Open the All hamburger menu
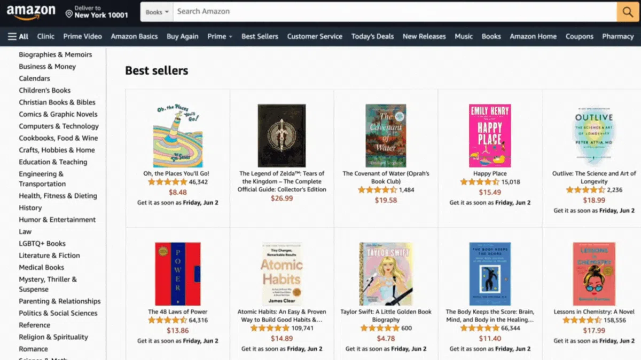Screen dimensions: 641x360 point(18,36)
